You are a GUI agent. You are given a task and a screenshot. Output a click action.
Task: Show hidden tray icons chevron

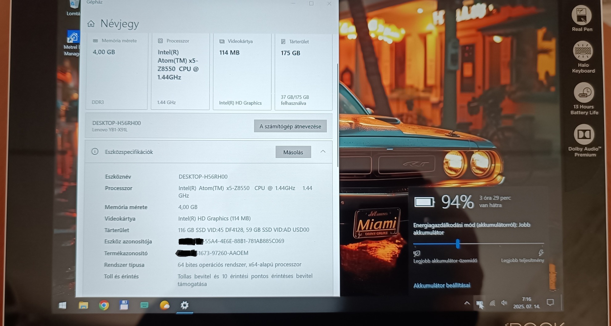(x=467, y=303)
